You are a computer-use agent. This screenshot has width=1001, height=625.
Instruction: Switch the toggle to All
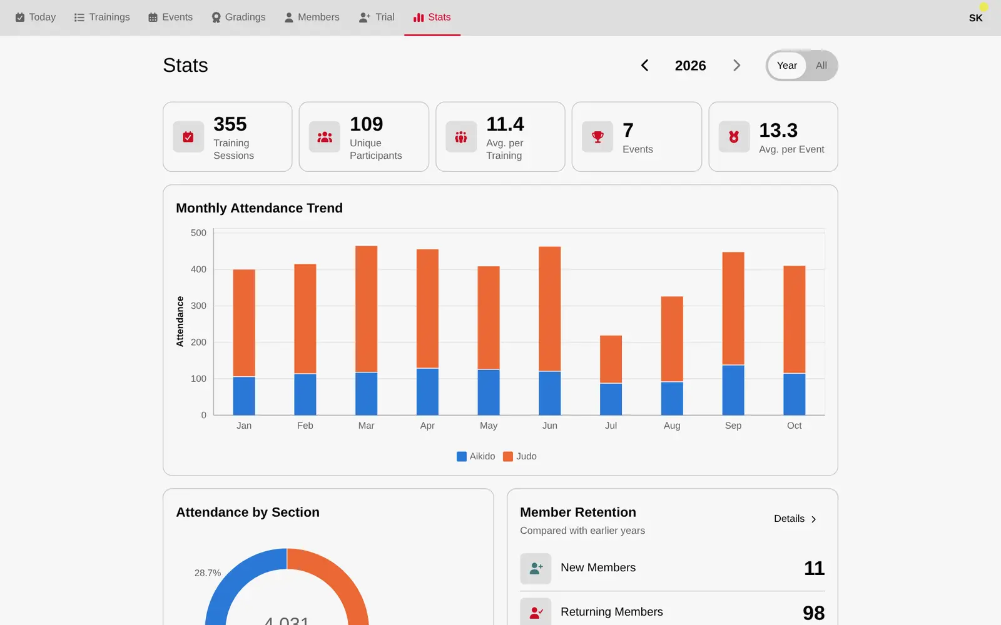point(821,66)
